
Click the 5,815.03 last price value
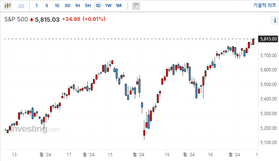click(x=47, y=20)
